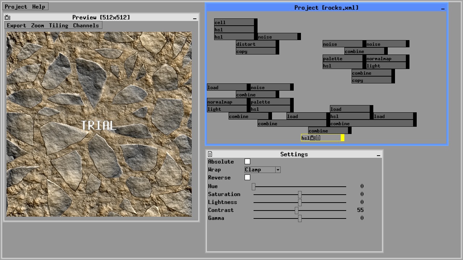Screen dimensions: 463x260
Task: Enable the Absolute checkbox
Action: point(247,162)
